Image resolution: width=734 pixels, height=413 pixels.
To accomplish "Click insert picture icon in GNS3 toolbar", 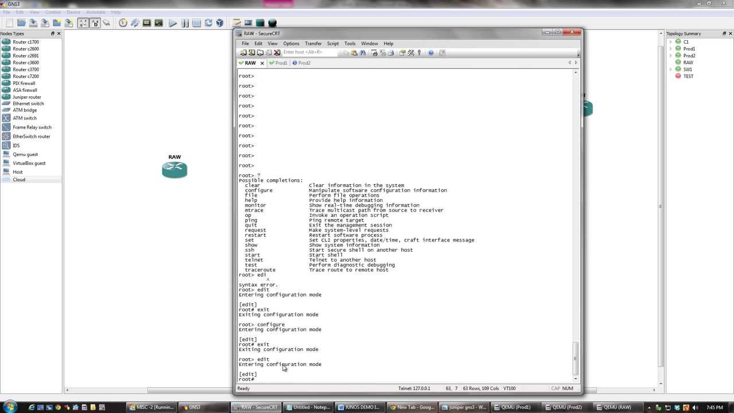I will coord(248,23).
